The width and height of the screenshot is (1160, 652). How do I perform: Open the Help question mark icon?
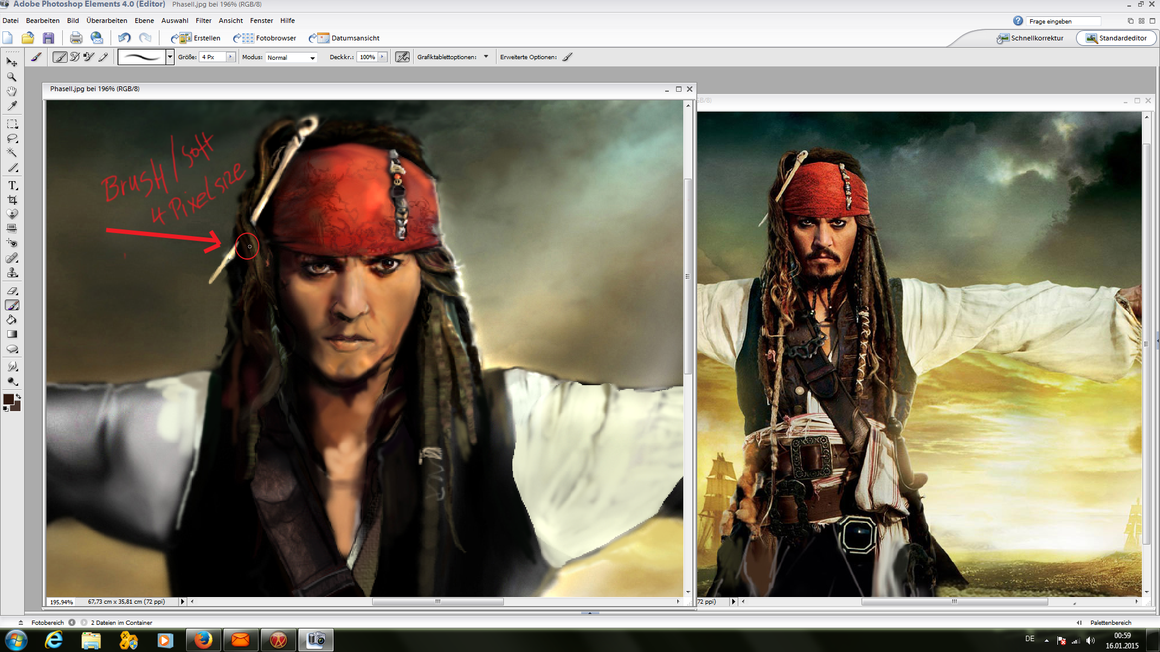[x=1018, y=21]
